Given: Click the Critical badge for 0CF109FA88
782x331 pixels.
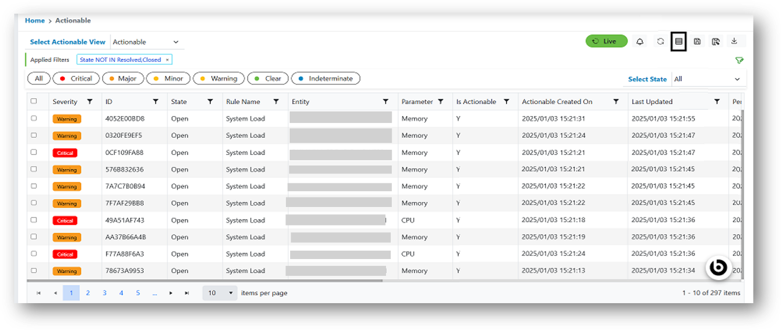Looking at the screenshot, I should click(x=65, y=153).
